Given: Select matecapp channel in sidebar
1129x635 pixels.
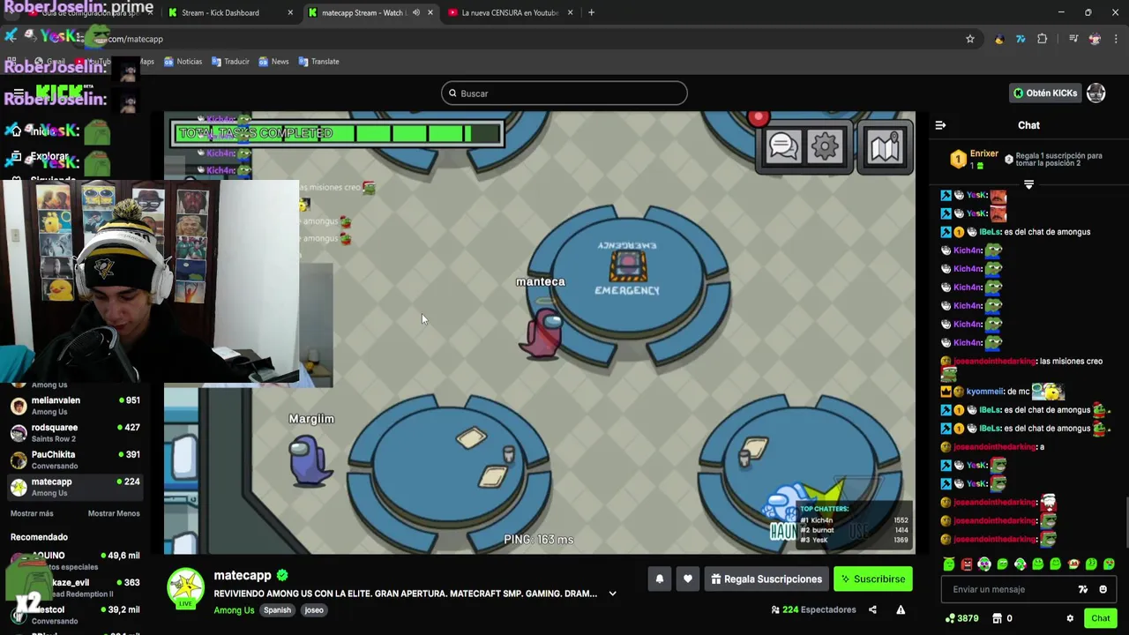Looking at the screenshot, I should coord(75,487).
